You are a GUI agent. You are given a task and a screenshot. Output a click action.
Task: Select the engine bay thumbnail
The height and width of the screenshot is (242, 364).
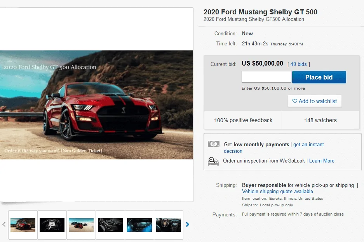click(52, 225)
